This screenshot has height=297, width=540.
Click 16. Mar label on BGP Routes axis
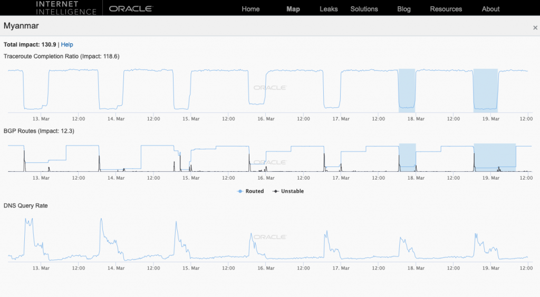(x=266, y=177)
